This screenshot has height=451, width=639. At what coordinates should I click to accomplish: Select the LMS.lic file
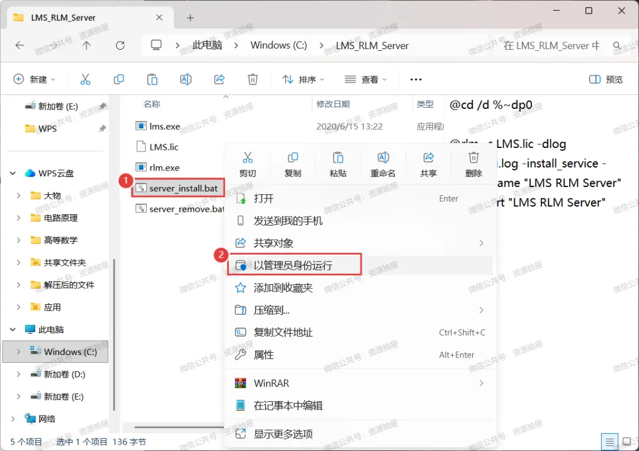click(x=164, y=147)
